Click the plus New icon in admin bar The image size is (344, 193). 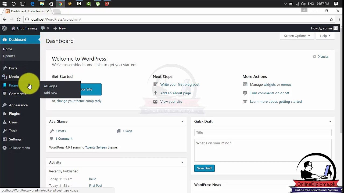(55, 28)
